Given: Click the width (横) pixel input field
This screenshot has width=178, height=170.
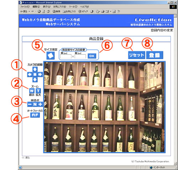Looking at the screenshot, I should (x=66, y=56).
